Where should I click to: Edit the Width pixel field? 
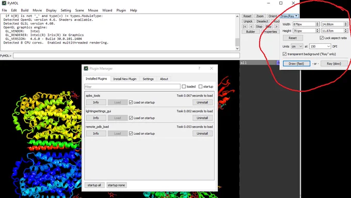[x=304, y=24]
